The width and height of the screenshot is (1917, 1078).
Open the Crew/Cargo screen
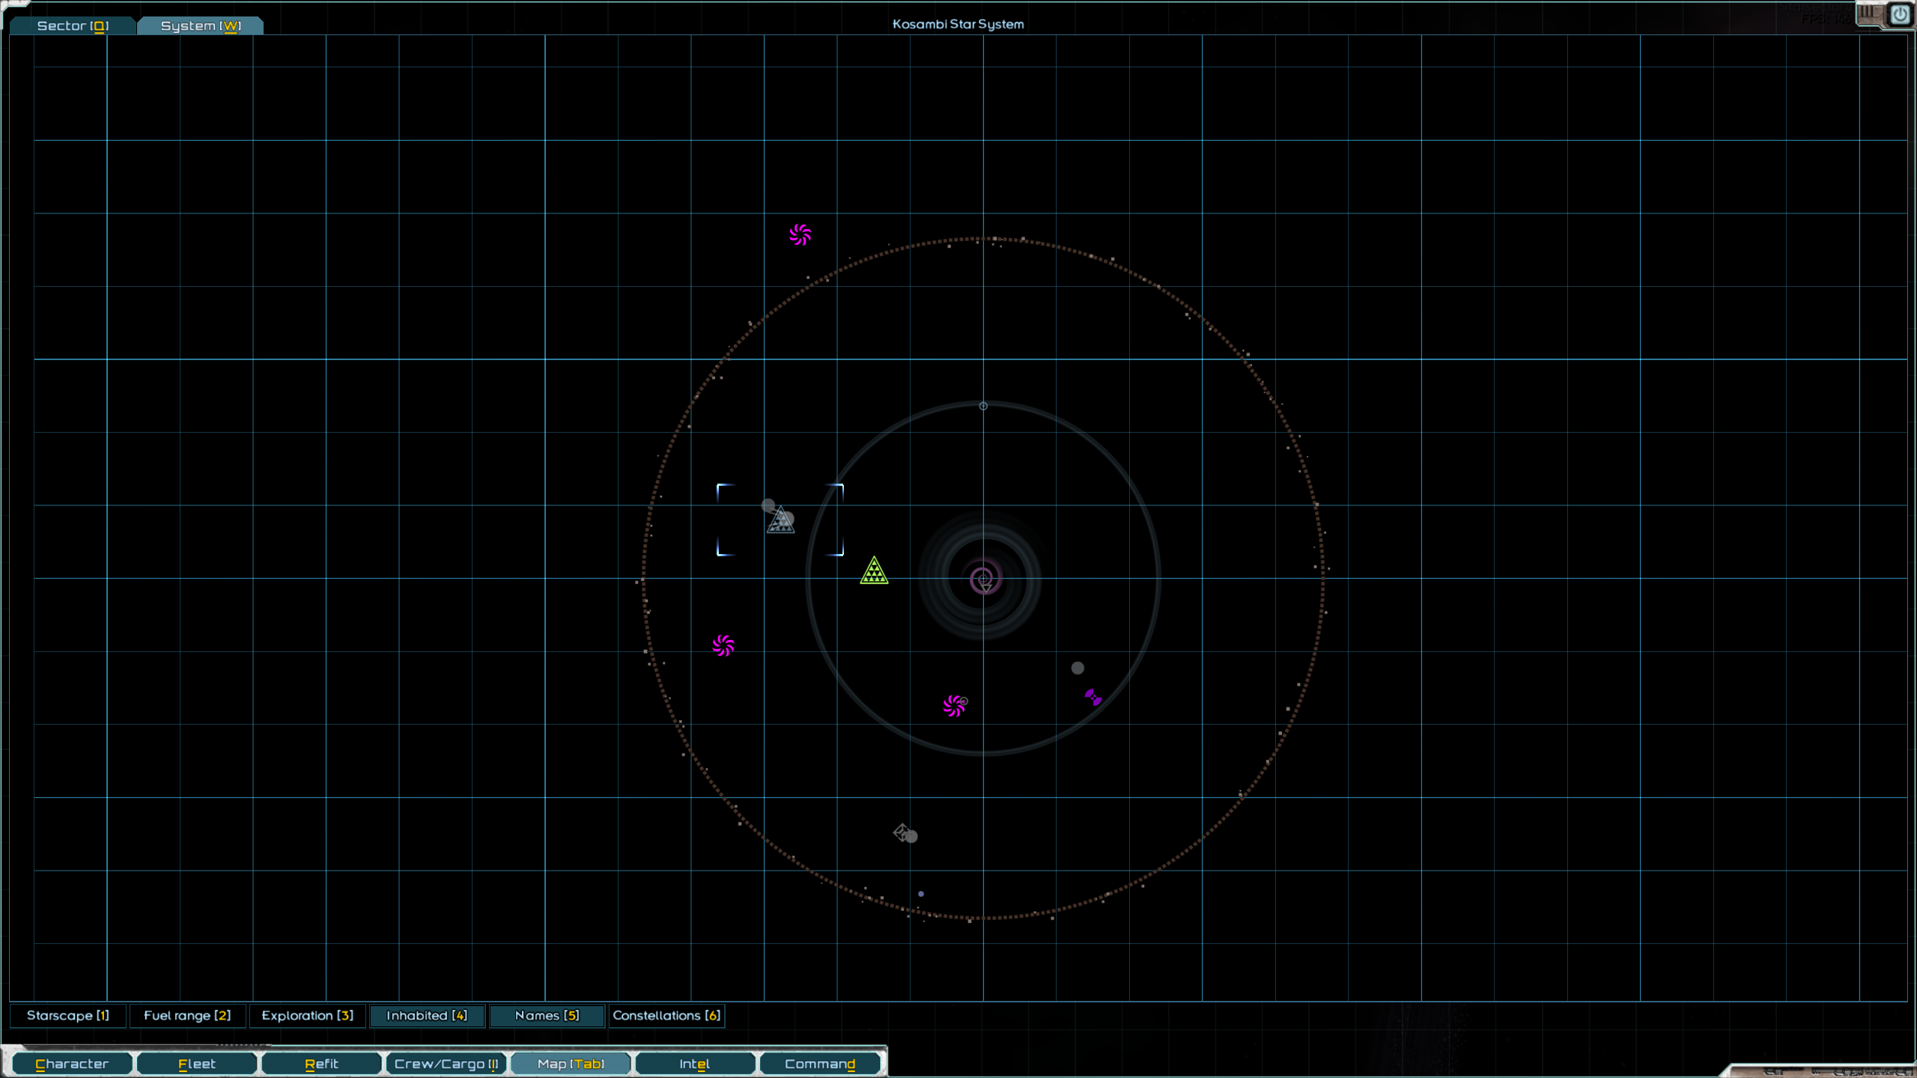point(446,1064)
